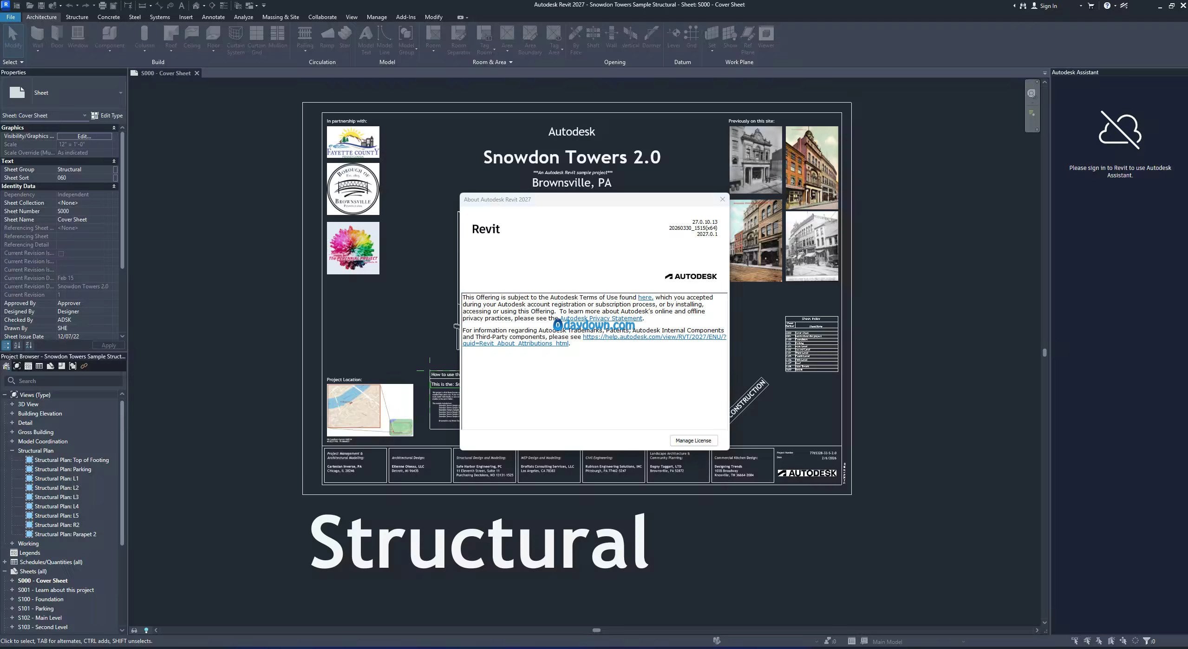1188x649 pixels.
Task: Click the schedules filter icon in Project Browser
Action: tap(39, 366)
